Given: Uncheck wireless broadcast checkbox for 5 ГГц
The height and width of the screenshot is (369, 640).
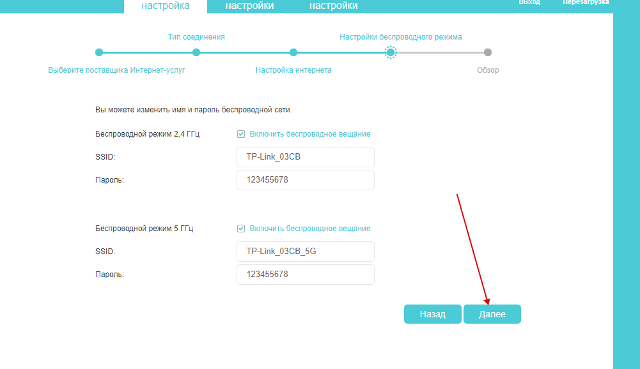Looking at the screenshot, I should [241, 229].
